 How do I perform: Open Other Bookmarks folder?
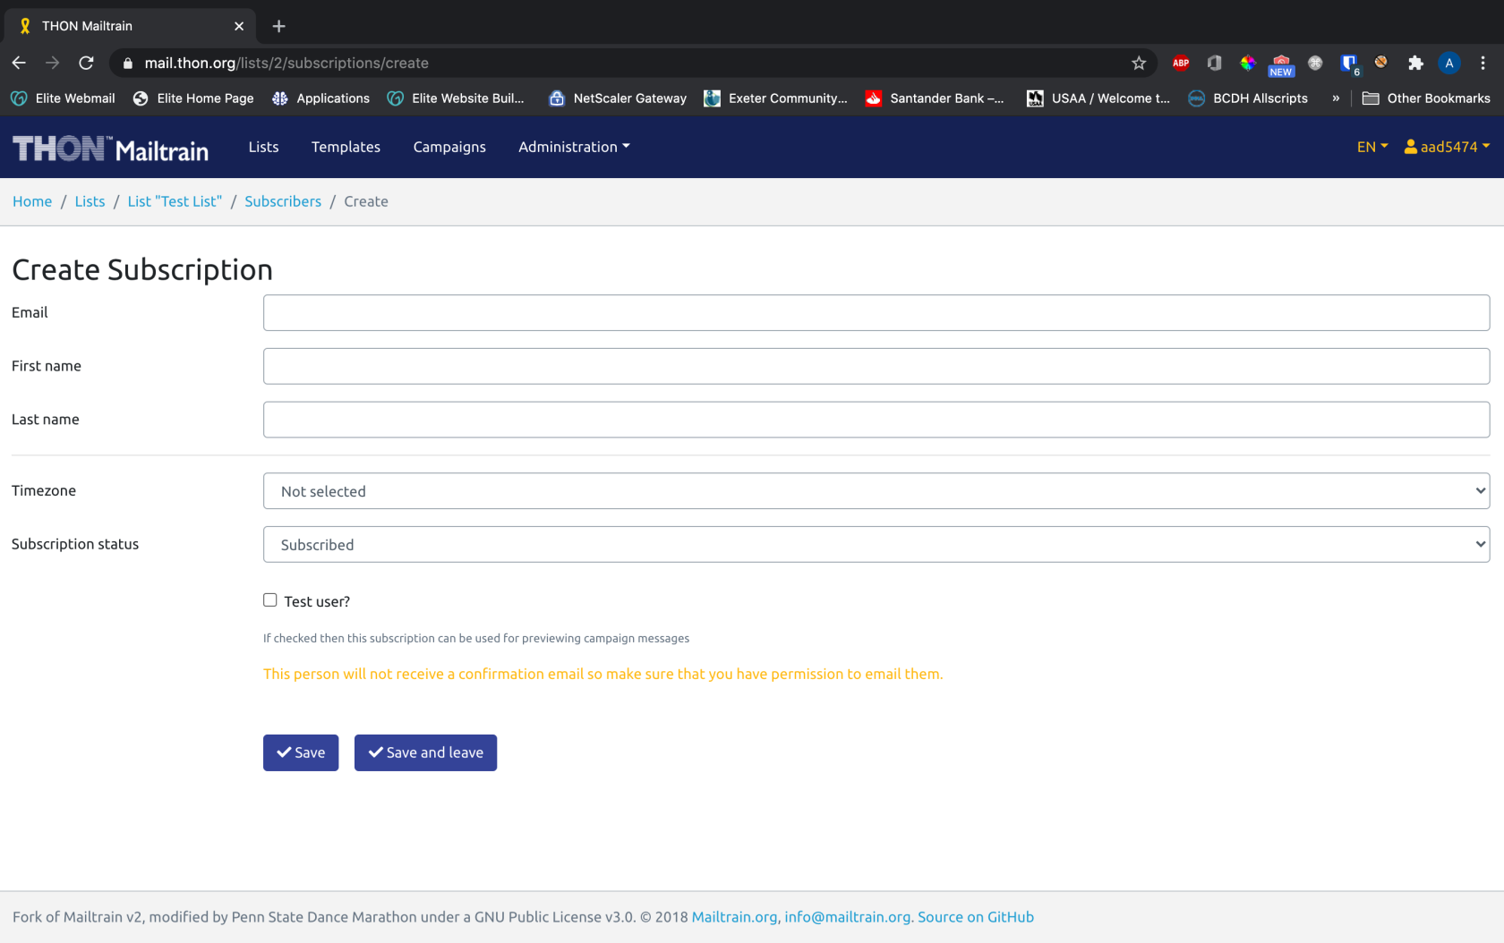pos(1426,98)
